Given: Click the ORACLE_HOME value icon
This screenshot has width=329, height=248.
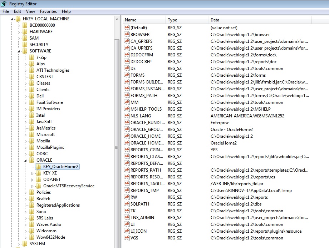Looking at the screenshot, I should click(x=127, y=136).
